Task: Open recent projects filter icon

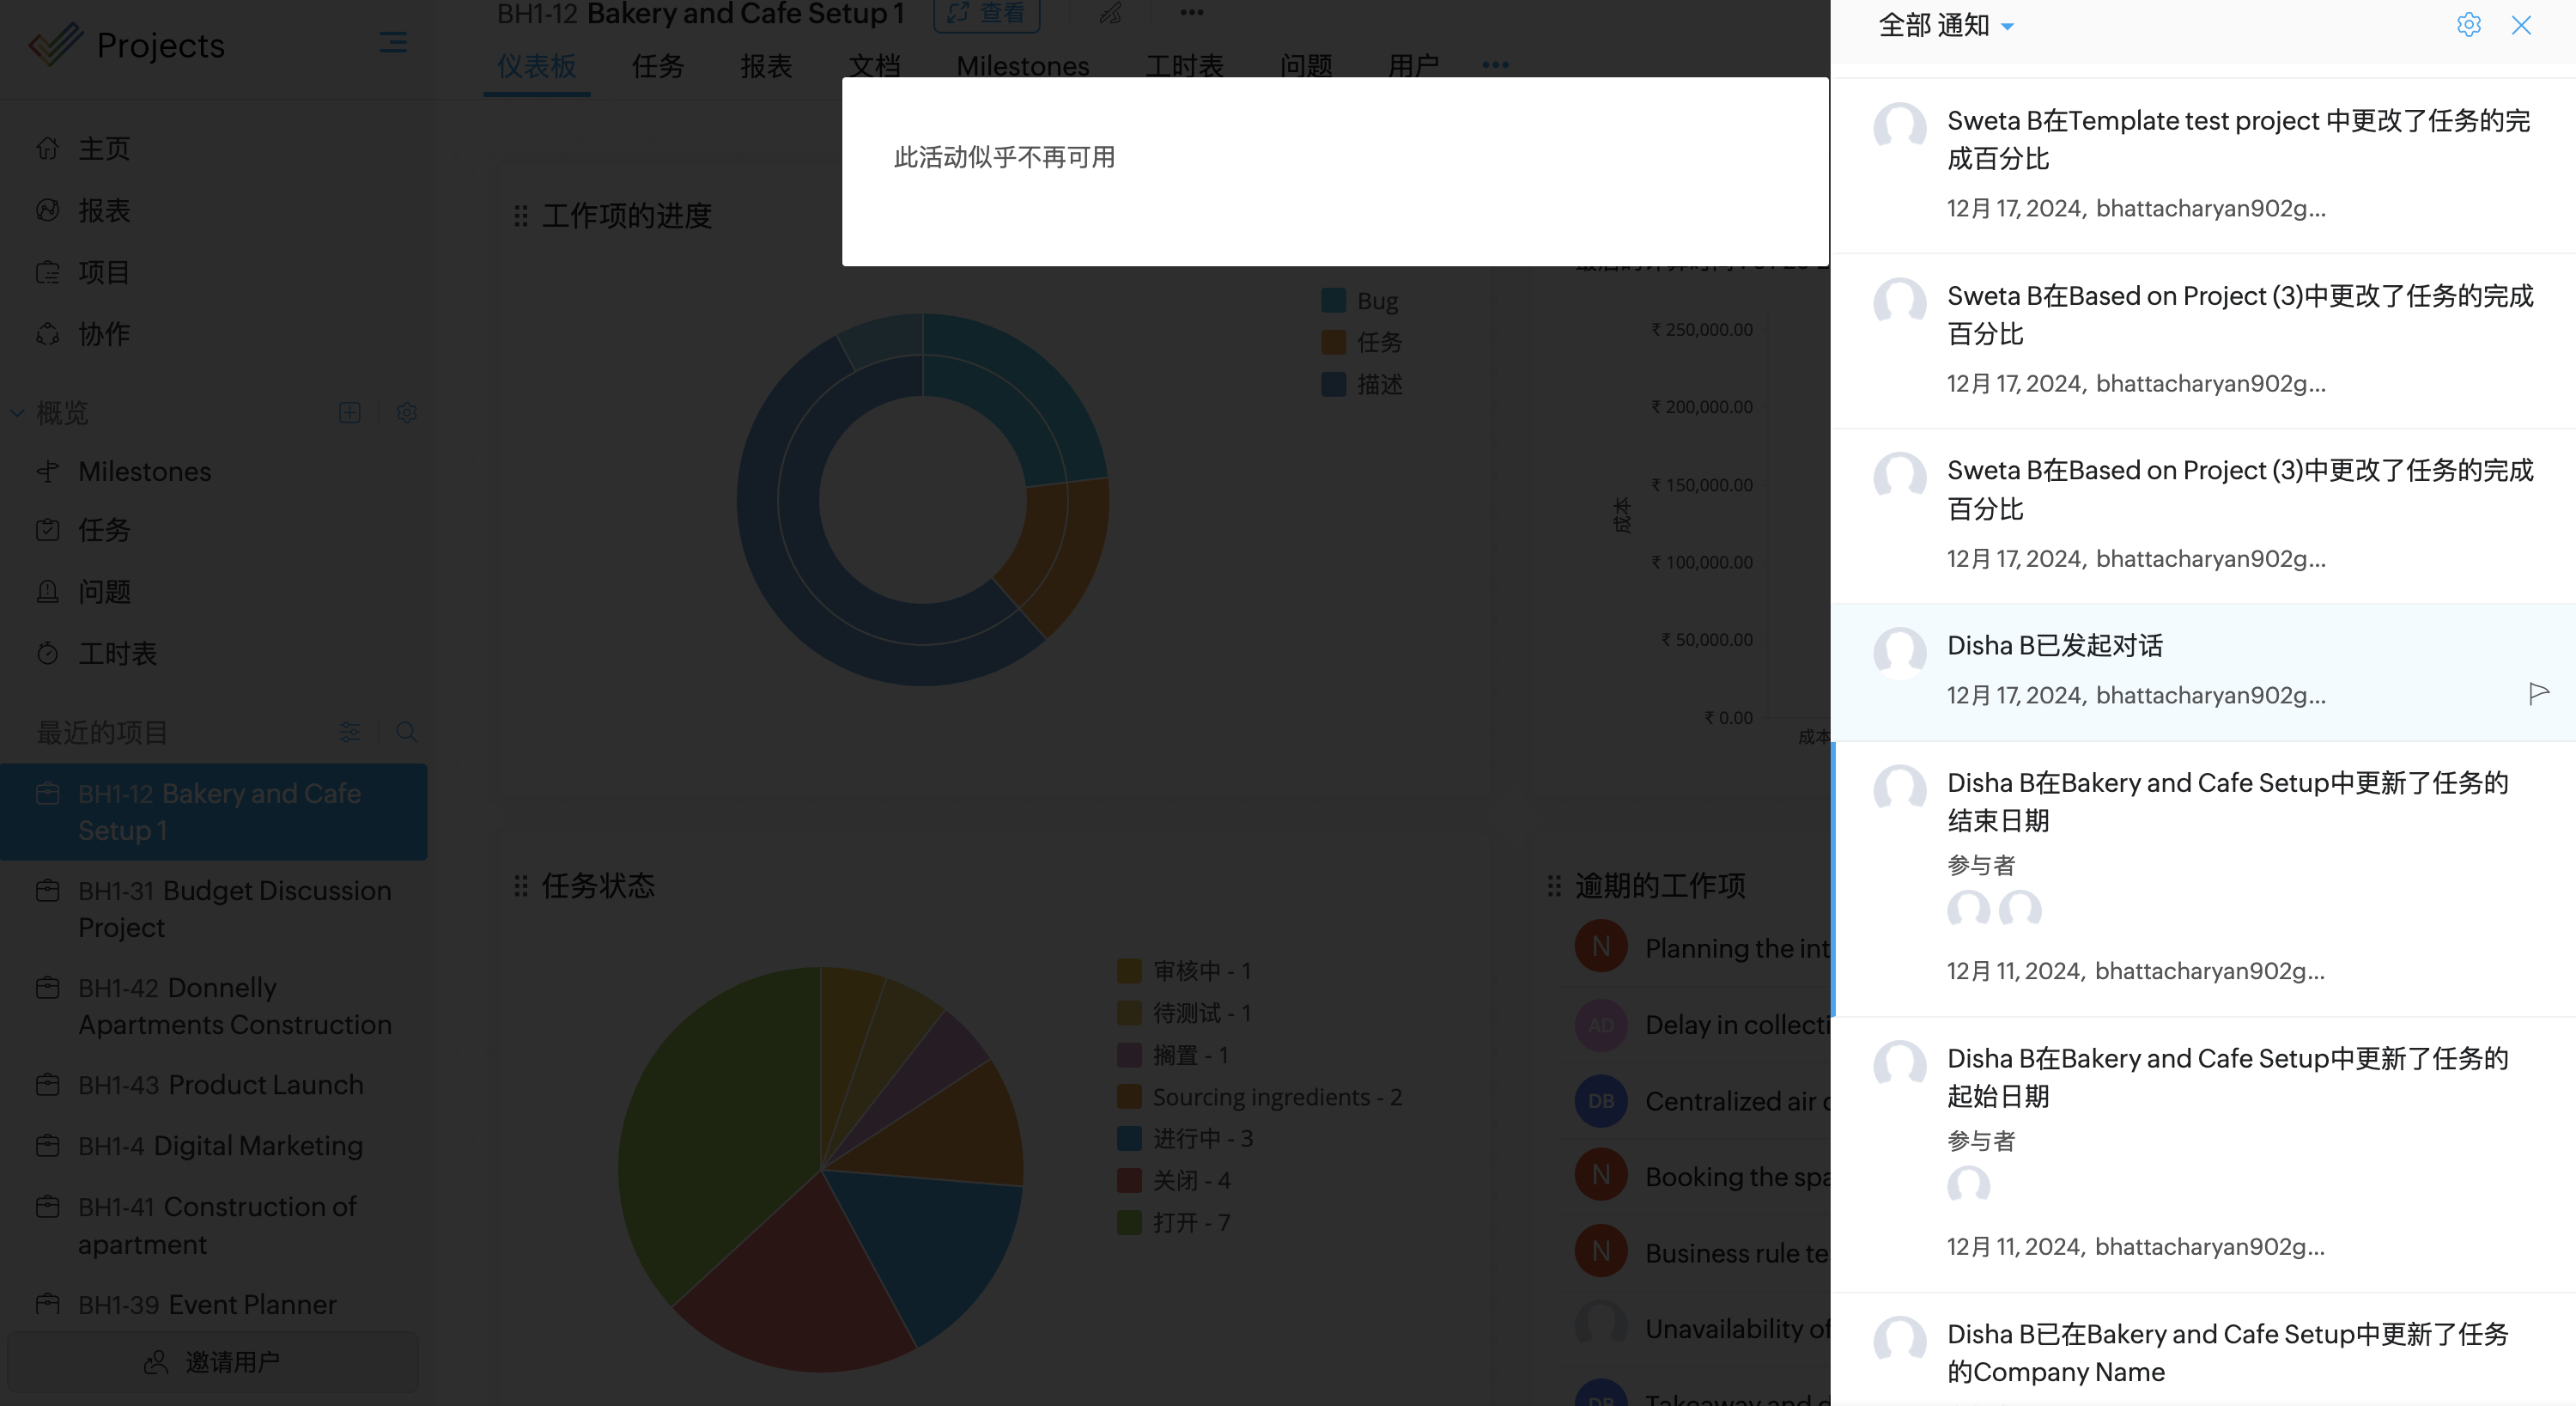Action: click(x=349, y=732)
